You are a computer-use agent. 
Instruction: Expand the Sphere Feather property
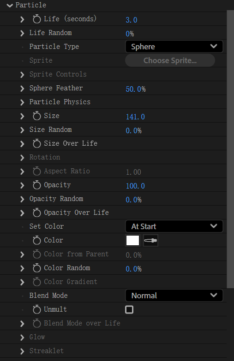click(x=22, y=88)
